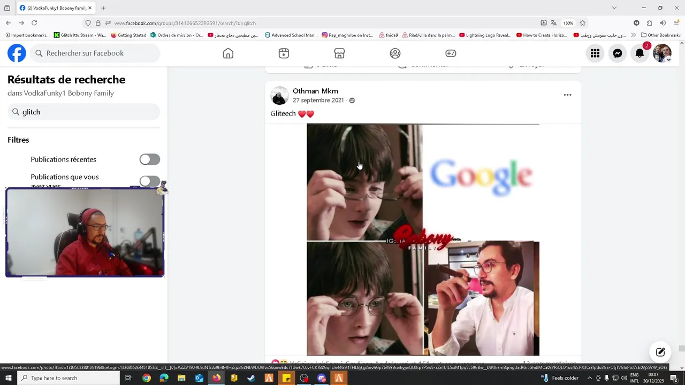The height and width of the screenshot is (385, 685).
Task: Open the post date 27 septembre 2021
Action: (x=318, y=101)
